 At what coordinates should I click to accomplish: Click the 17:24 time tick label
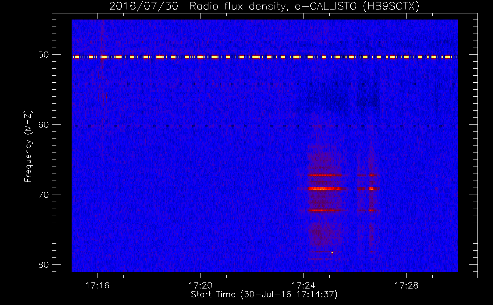point(303,285)
